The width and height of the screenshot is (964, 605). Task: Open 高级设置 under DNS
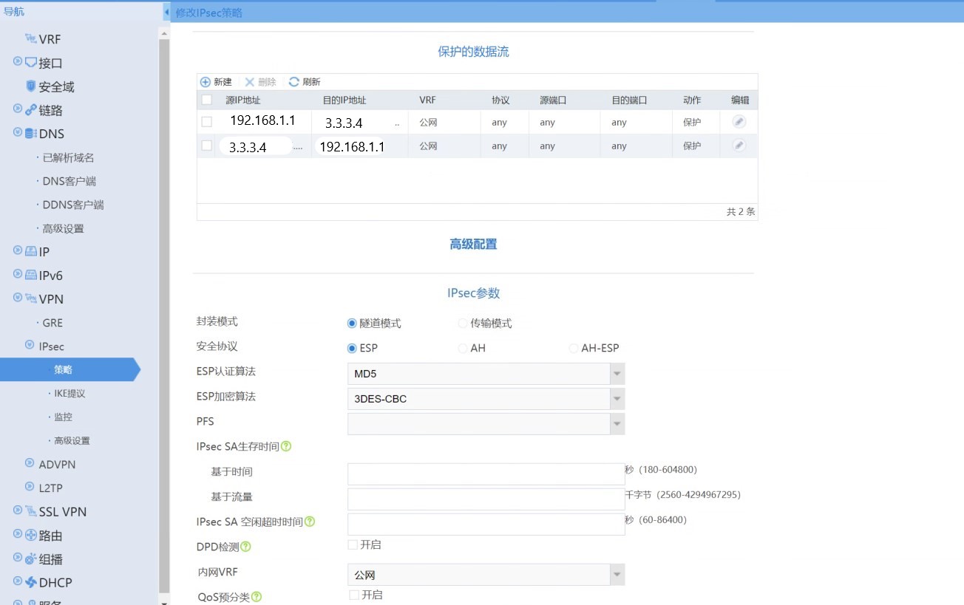[63, 228]
